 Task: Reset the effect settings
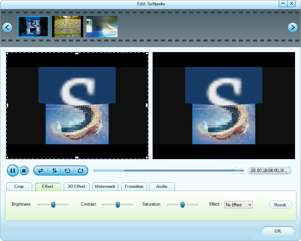point(280,205)
